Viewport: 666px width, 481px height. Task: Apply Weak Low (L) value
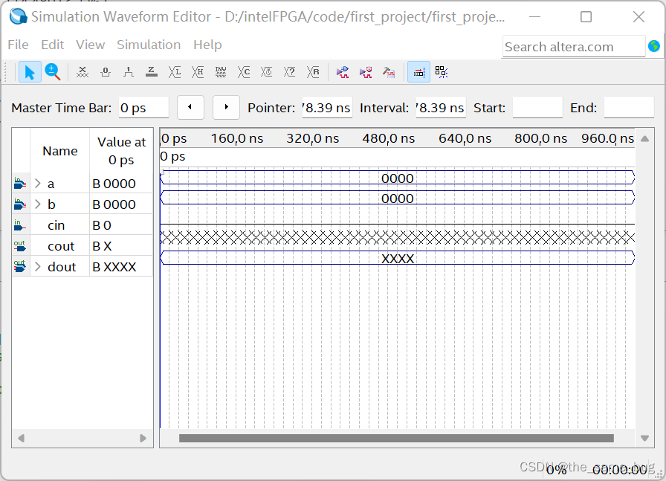coord(175,72)
